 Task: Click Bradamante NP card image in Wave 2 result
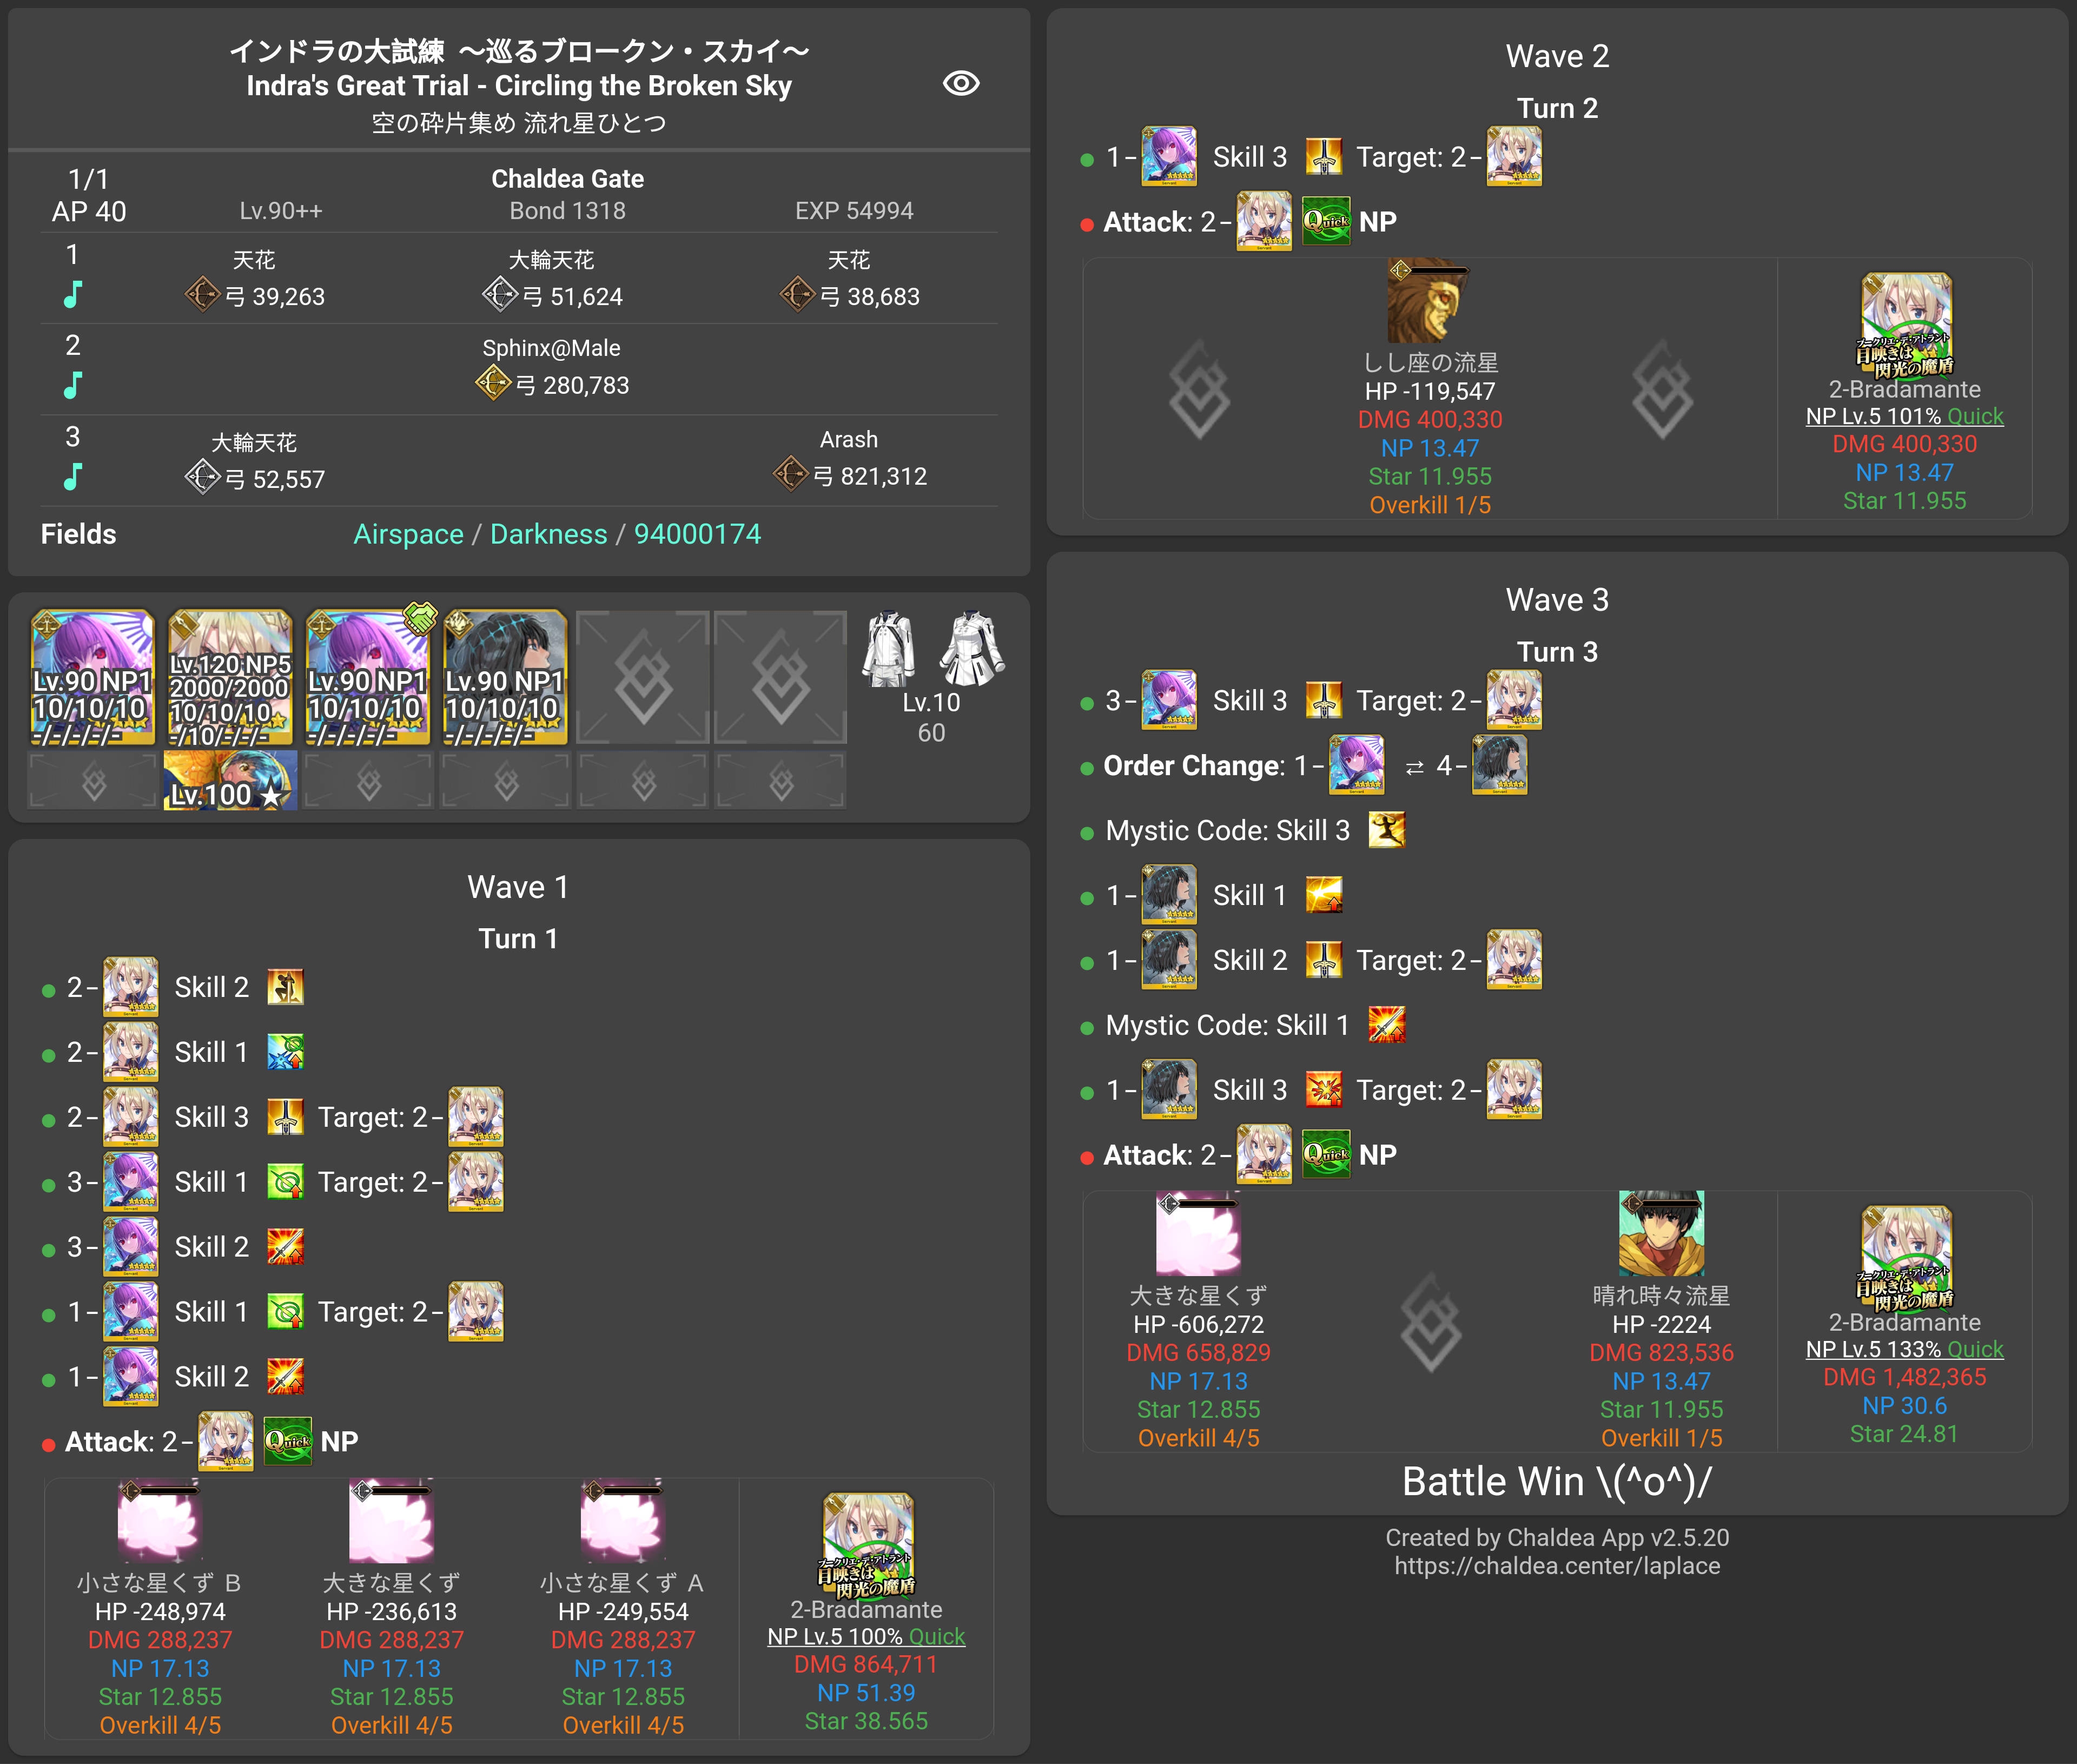click(1905, 325)
